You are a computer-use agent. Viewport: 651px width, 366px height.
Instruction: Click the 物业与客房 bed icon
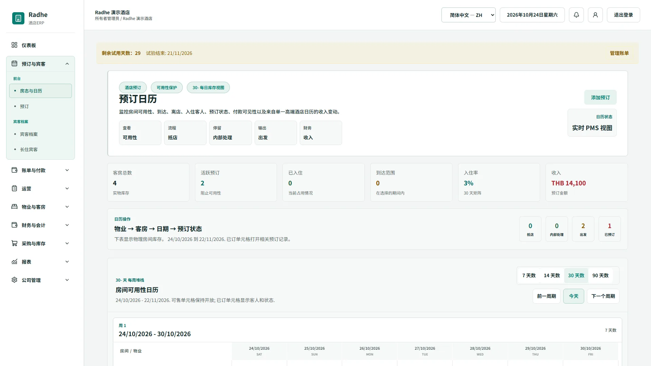(14, 207)
